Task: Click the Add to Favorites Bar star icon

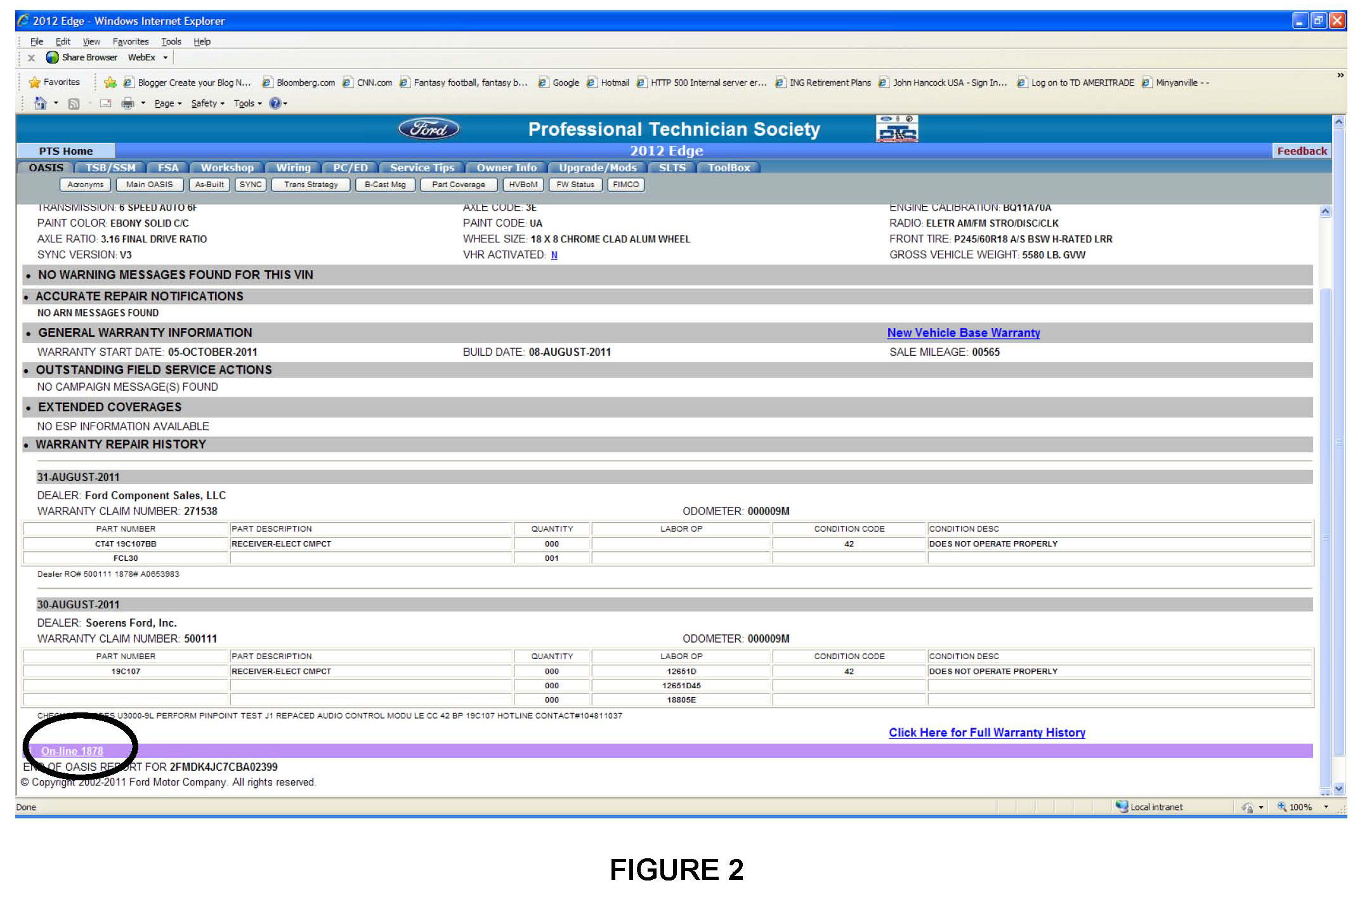Action: [x=110, y=82]
